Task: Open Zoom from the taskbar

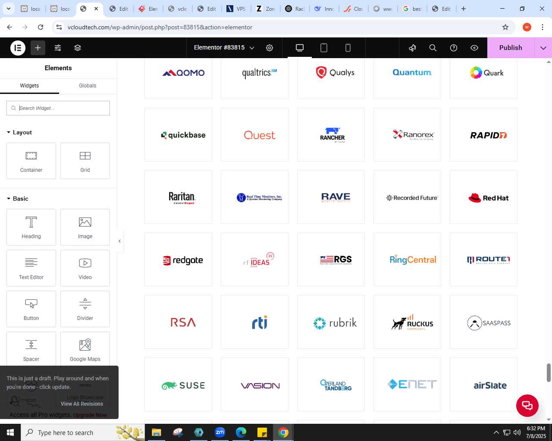Action: click(x=220, y=432)
